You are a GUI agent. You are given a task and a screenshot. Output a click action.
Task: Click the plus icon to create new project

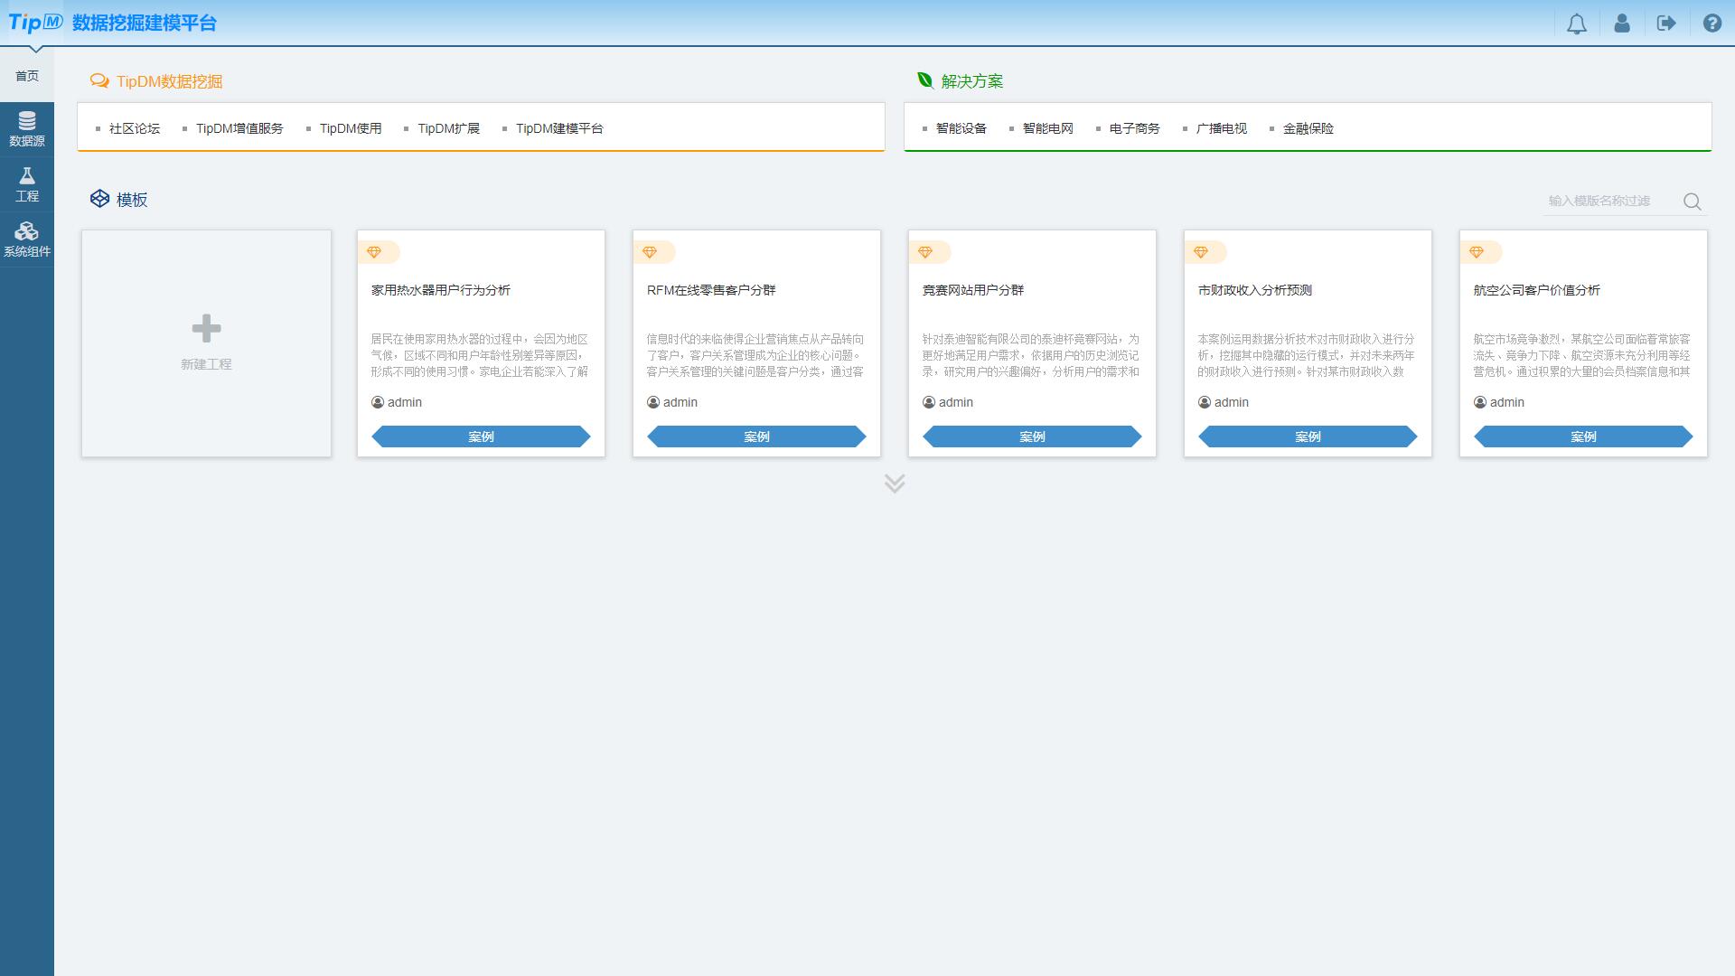click(206, 329)
